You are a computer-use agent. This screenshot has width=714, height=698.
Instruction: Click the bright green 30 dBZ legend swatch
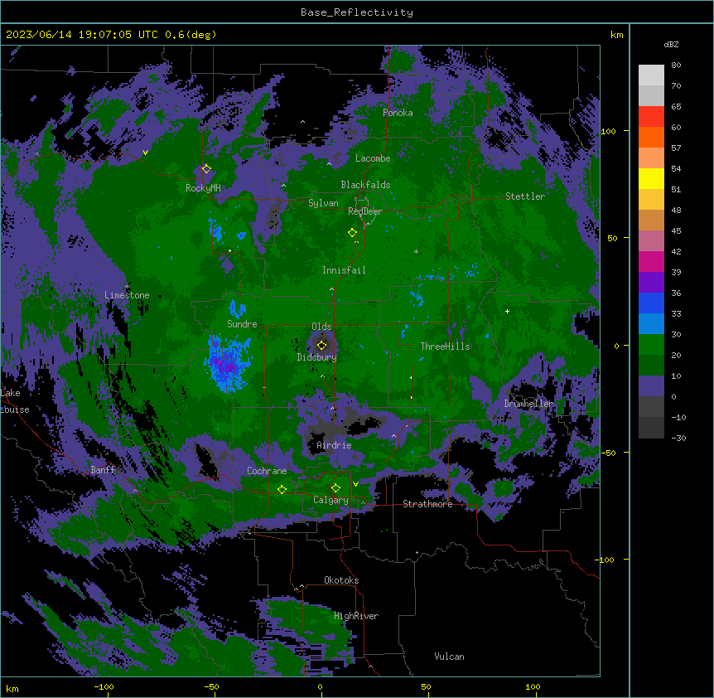(651, 345)
